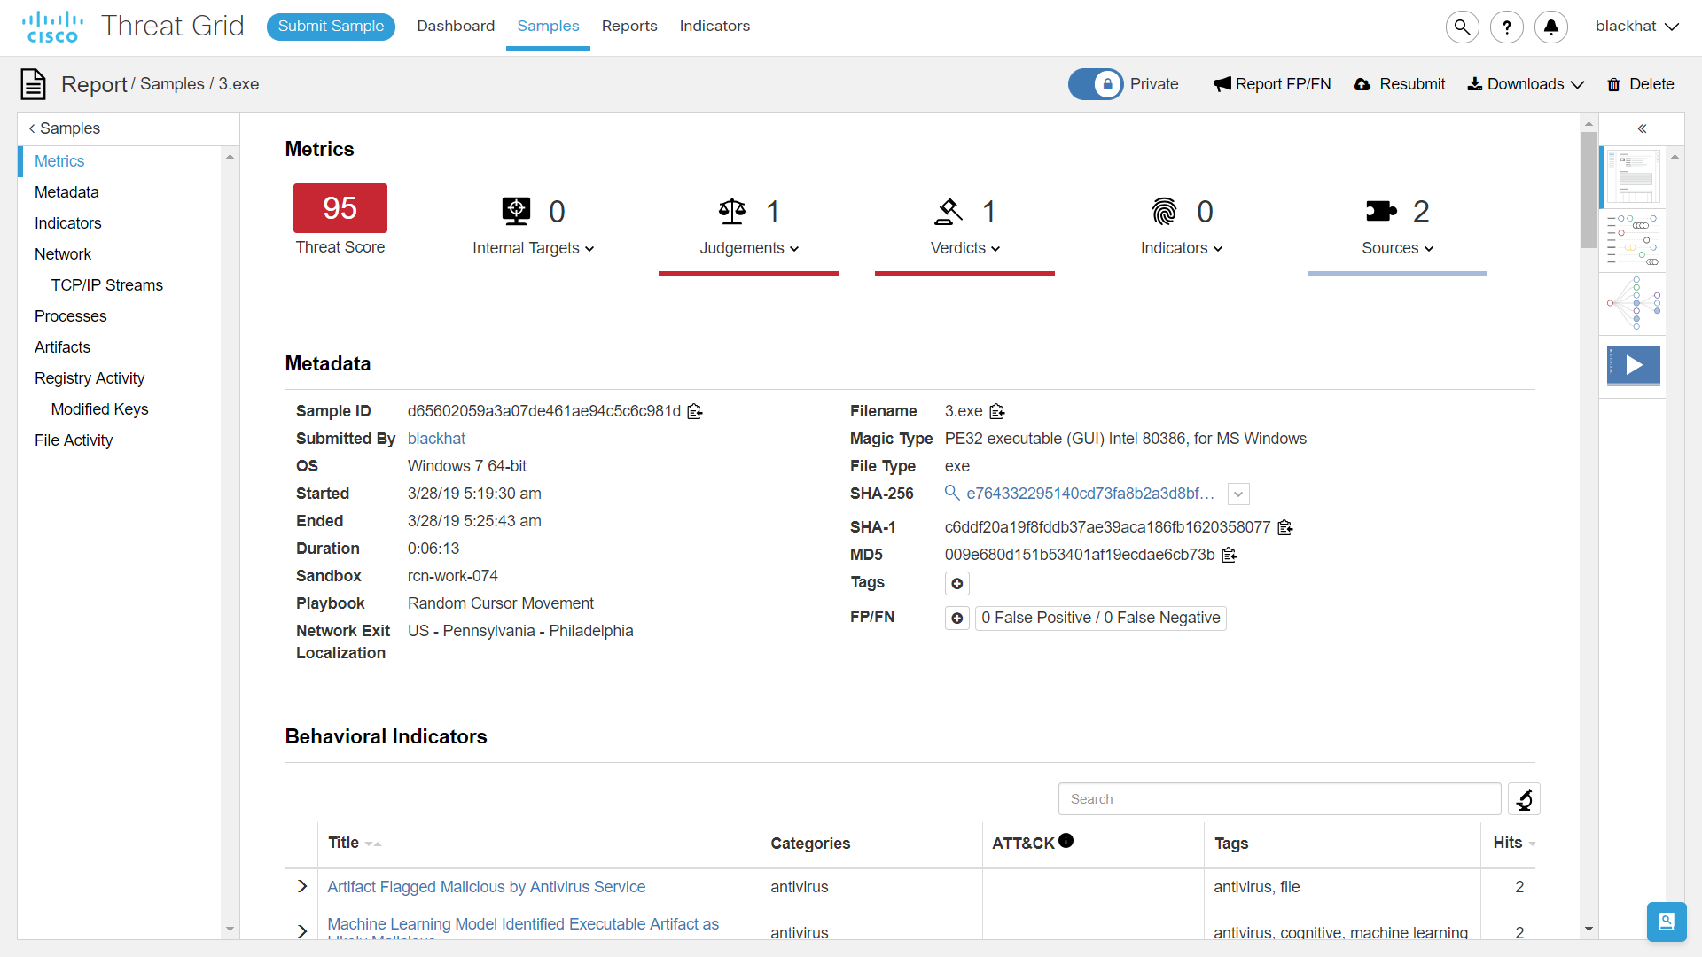Toggle the Private sample switch
Screen dimensions: 1702x957
click(1096, 84)
